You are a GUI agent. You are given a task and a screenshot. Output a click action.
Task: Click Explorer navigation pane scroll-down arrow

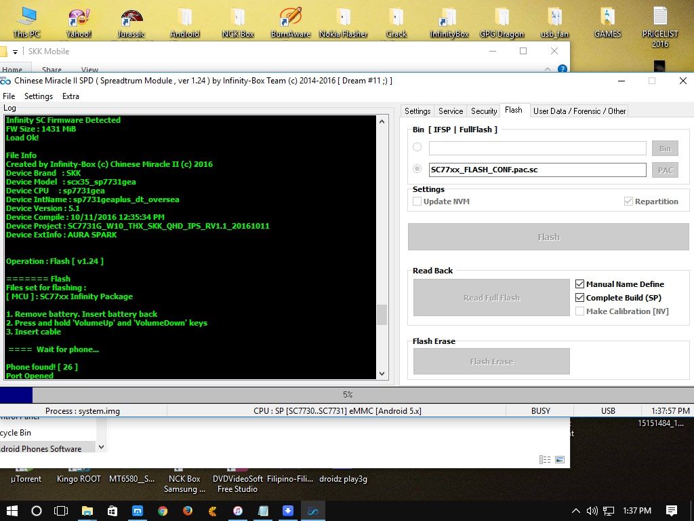tap(102, 447)
